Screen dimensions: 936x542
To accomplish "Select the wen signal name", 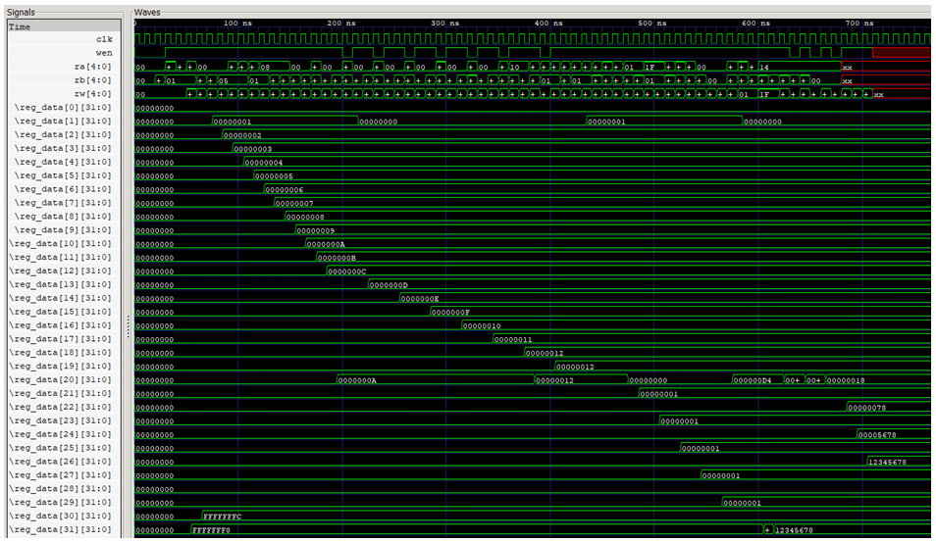I will [x=103, y=53].
